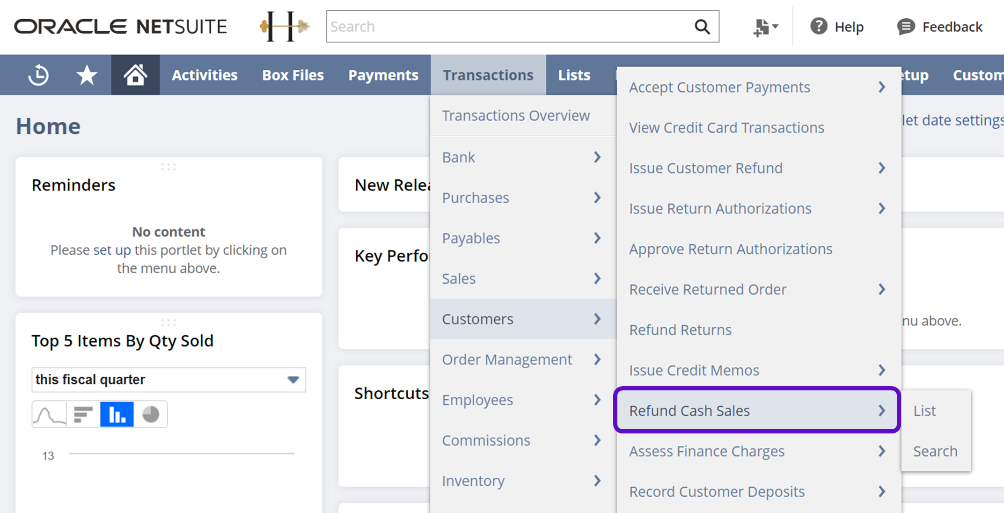Click the Shortcuts star icon
This screenshot has width=1004, height=513.
click(x=87, y=75)
